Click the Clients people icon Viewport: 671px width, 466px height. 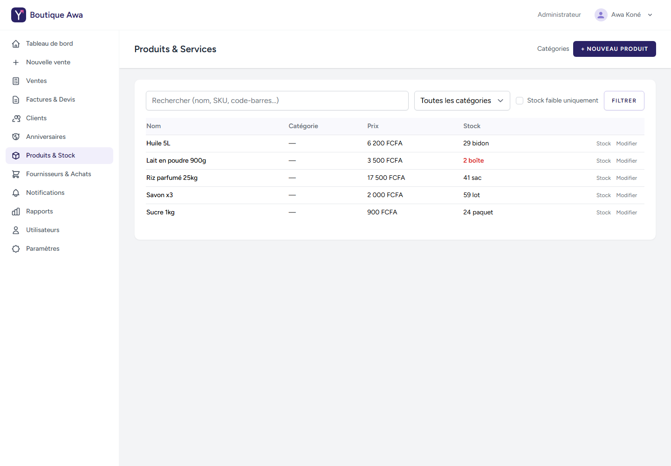[x=16, y=118]
